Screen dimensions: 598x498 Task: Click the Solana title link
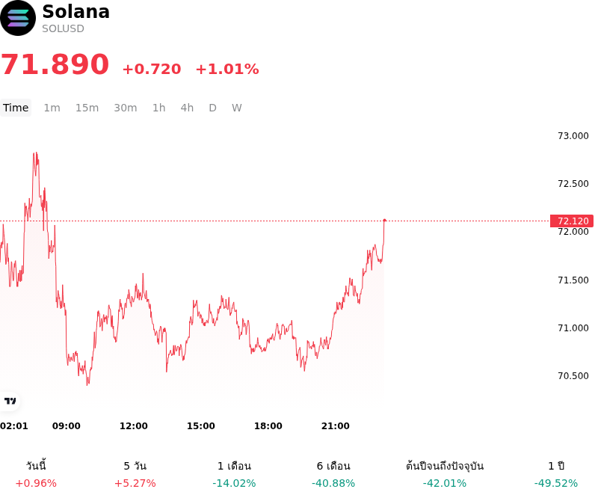tap(76, 11)
